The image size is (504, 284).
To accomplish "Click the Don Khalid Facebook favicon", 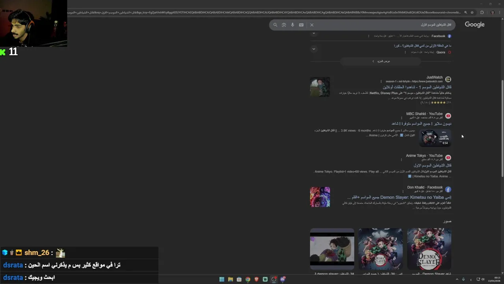I will coord(448,189).
